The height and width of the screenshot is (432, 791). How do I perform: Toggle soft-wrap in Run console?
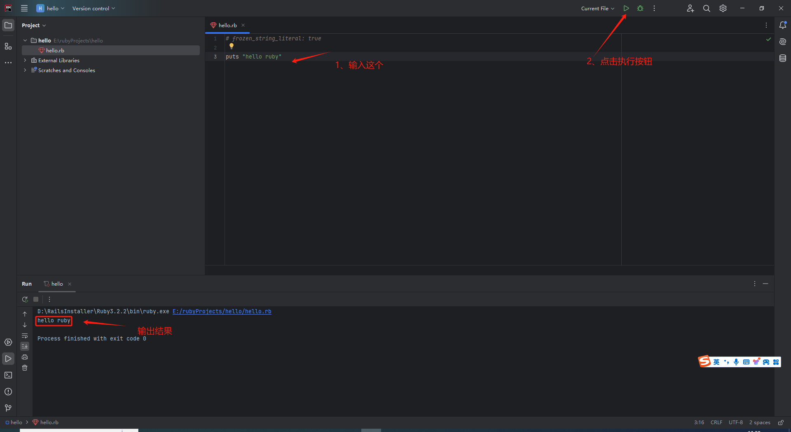coord(25,336)
